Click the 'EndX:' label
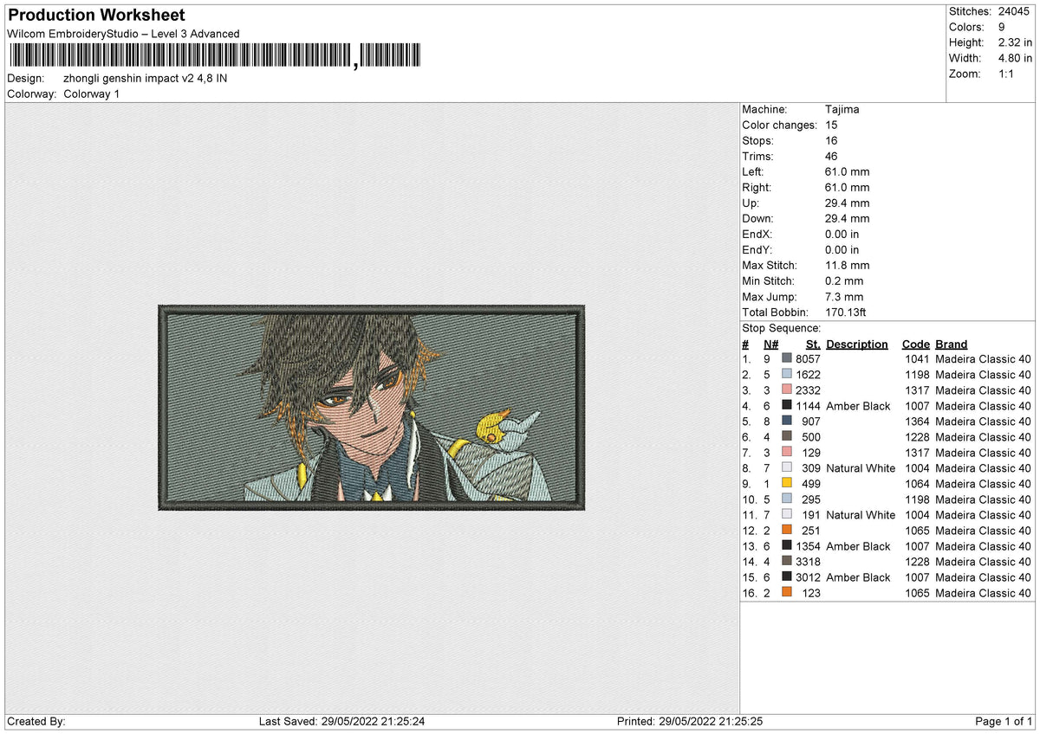This screenshot has height=734, width=1040. [x=757, y=235]
